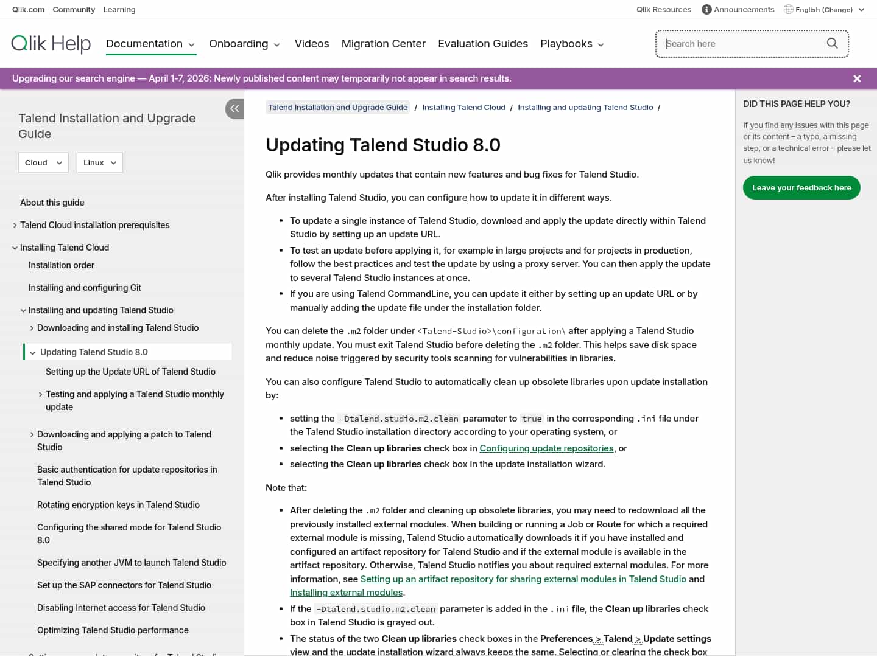This screenshot has height=657, width=877.
Task: Collapse the Installing Talend Cloud section
Action: [15, 248]
